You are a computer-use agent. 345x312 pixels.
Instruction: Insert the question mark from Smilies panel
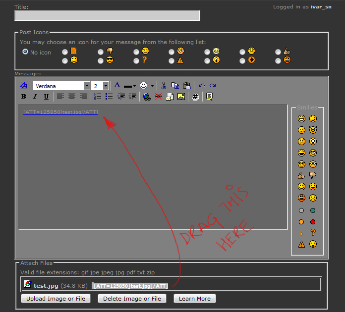click(x=313, y=232)
